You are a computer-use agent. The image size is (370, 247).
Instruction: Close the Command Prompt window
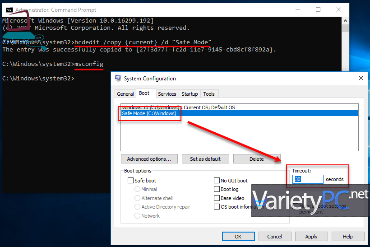pyautogui.click(x=338, y=9)
